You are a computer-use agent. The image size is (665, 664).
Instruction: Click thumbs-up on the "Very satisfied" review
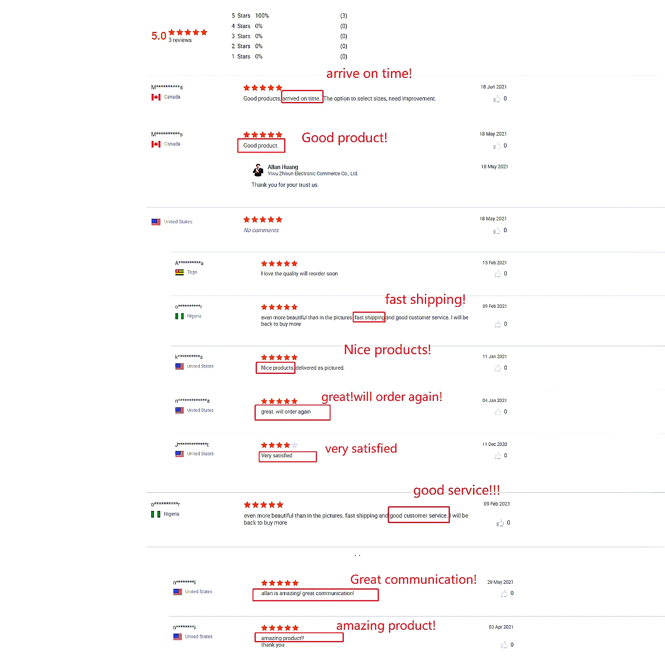498,456
